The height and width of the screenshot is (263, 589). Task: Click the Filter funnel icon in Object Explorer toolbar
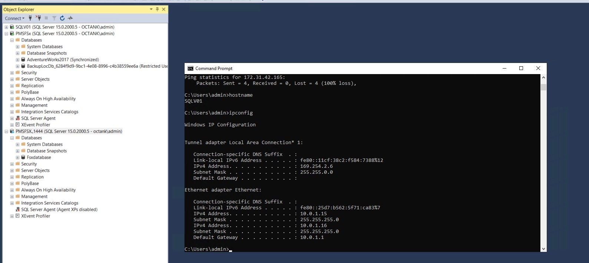(x=54, y=18)
